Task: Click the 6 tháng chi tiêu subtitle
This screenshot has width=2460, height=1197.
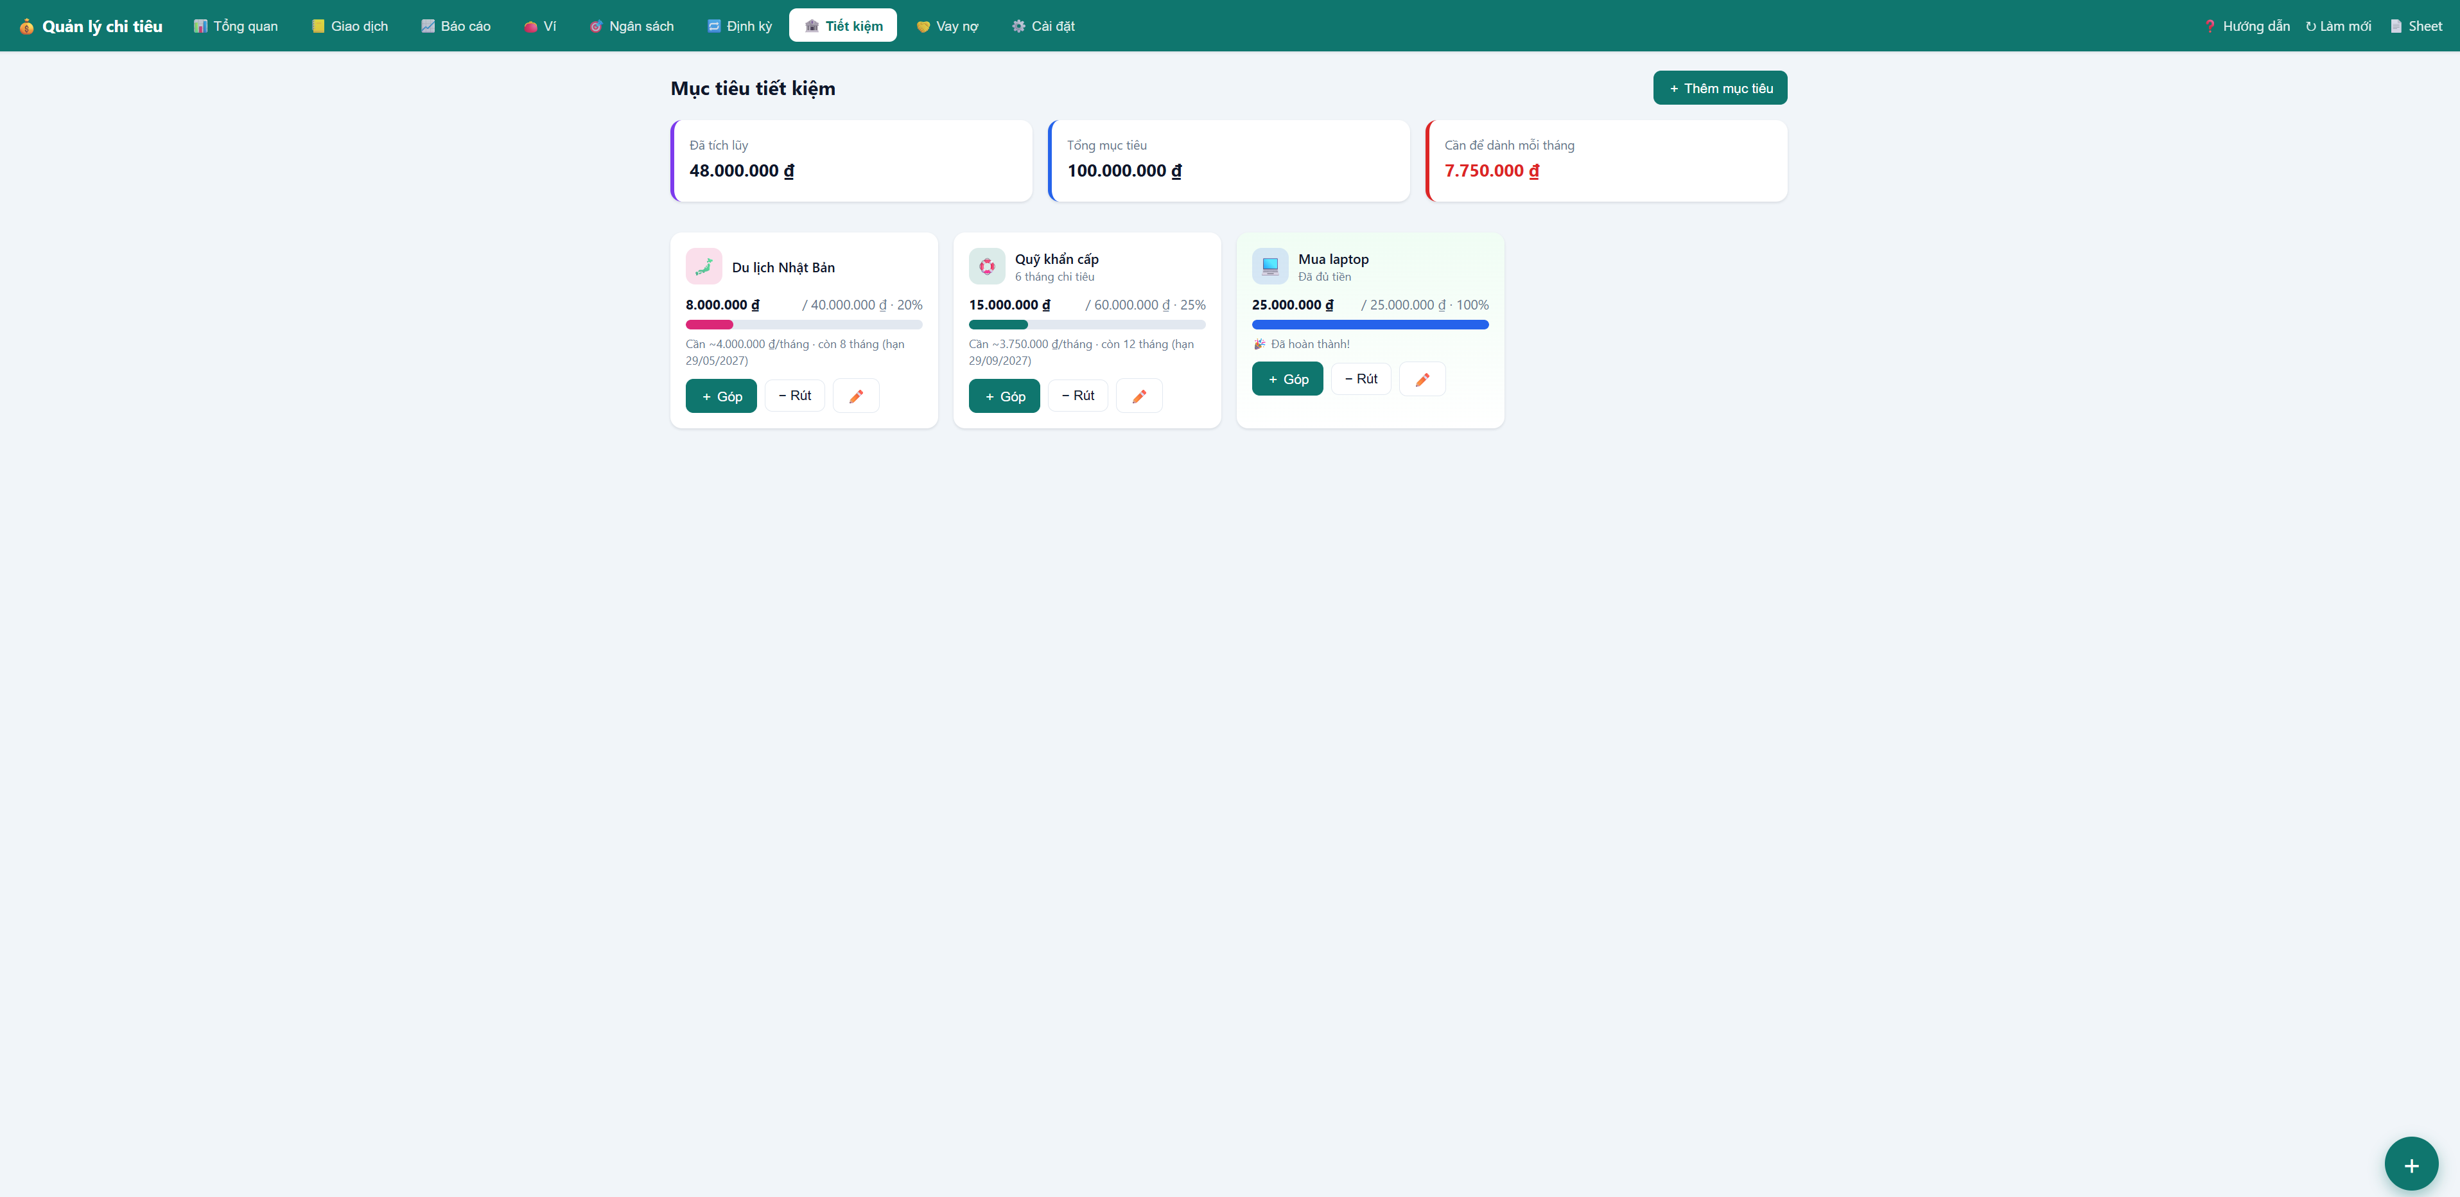Action: 1054,277
